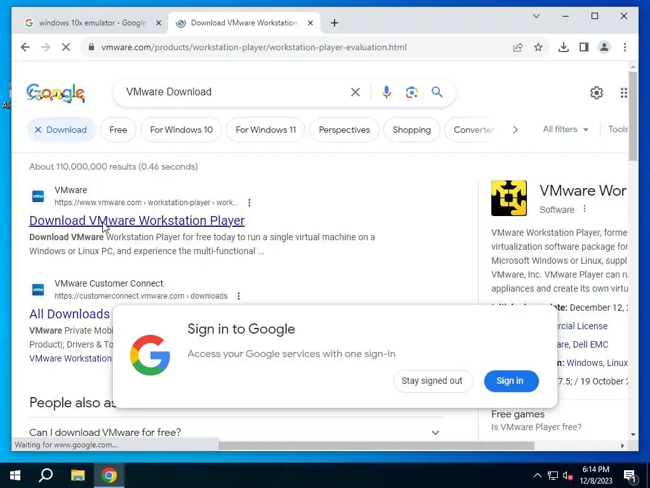Image resolution: width=650 pixels, height=488 pixels.
Task: Open File Explorer from taskbar
Action: 77,475
